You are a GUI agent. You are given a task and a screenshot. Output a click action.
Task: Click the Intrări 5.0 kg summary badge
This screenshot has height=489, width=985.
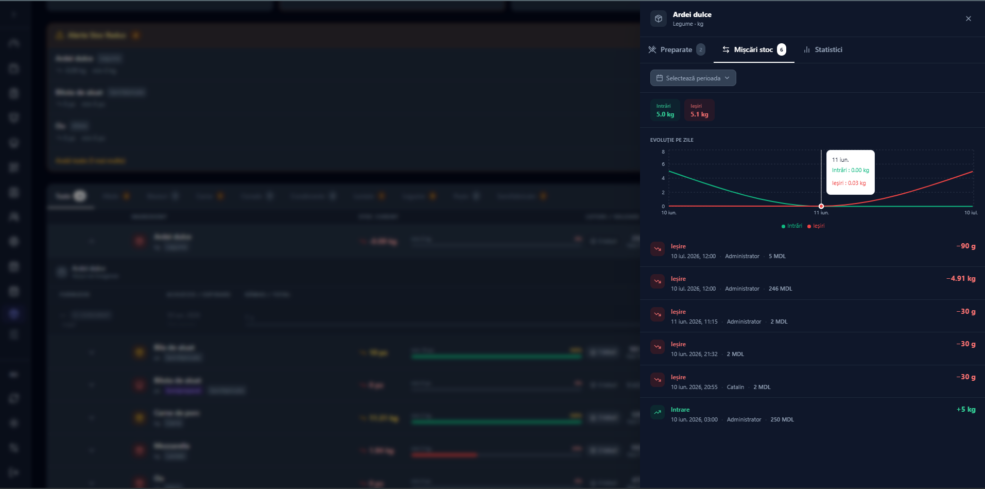665,110
